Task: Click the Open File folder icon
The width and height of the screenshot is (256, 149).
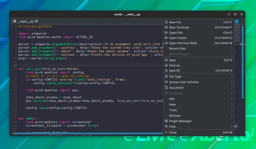Action: (x=166, y=33)
